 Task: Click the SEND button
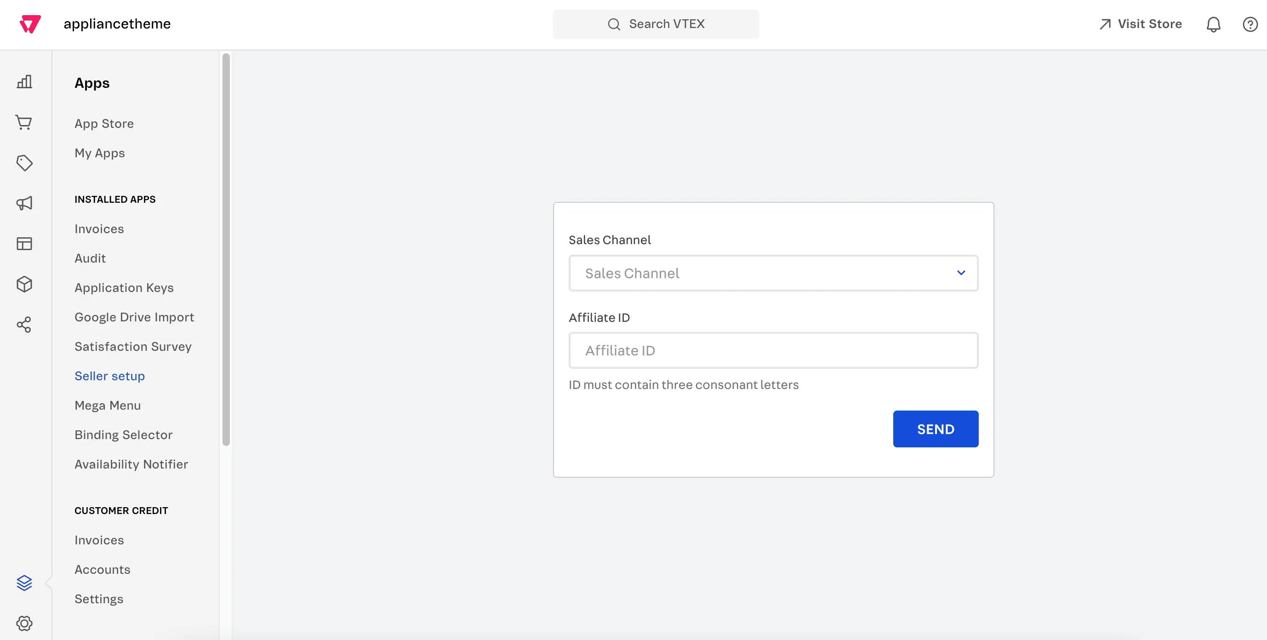coord(935,429)
